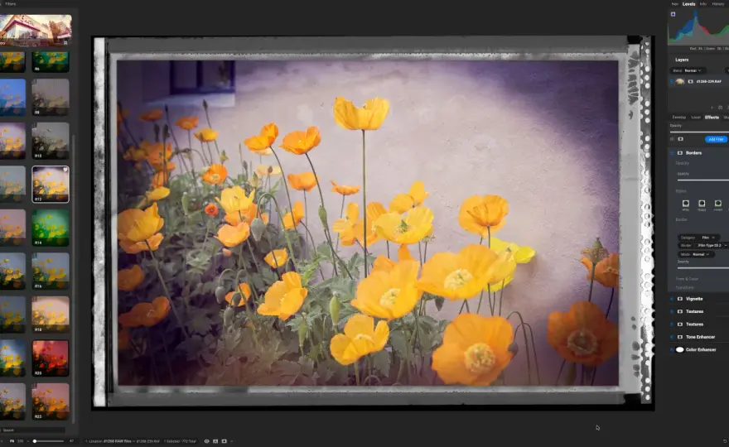Toggle the Tone Enhancer filter

tap(672, 337)
